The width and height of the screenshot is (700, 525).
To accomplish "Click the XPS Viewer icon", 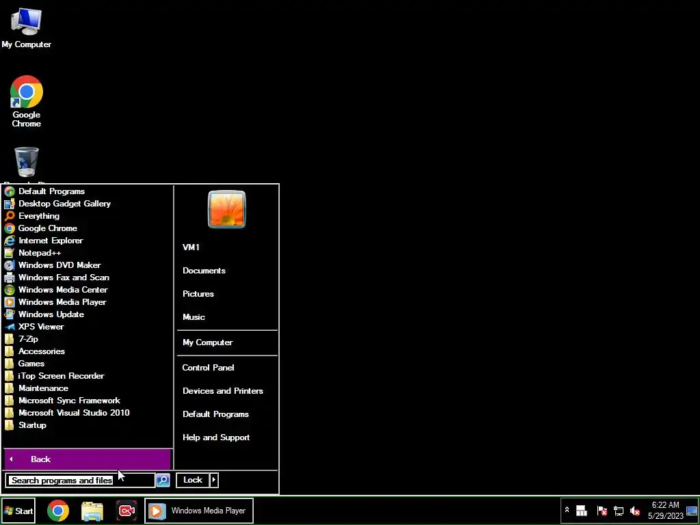I will pos(10,327).
